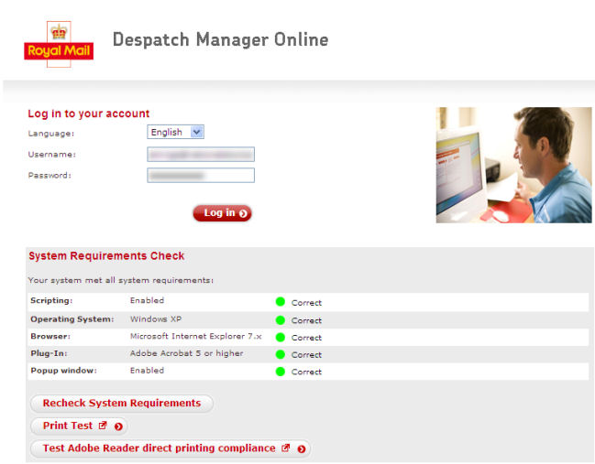This screenshot has width=595, height=464.
Task: Click 'Correct' text in the Plug-In row
Action: 306,355
